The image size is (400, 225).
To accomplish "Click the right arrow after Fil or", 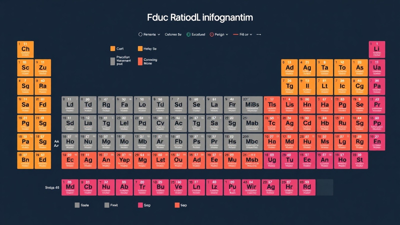I will (x=259, y=34).
